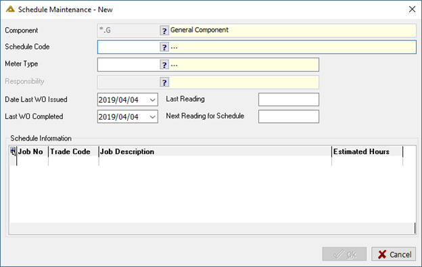Close the Schedule Maintenance dialog window
This screenshot has height=267, width=422.
pyautogui.click(x=412, y=9)
